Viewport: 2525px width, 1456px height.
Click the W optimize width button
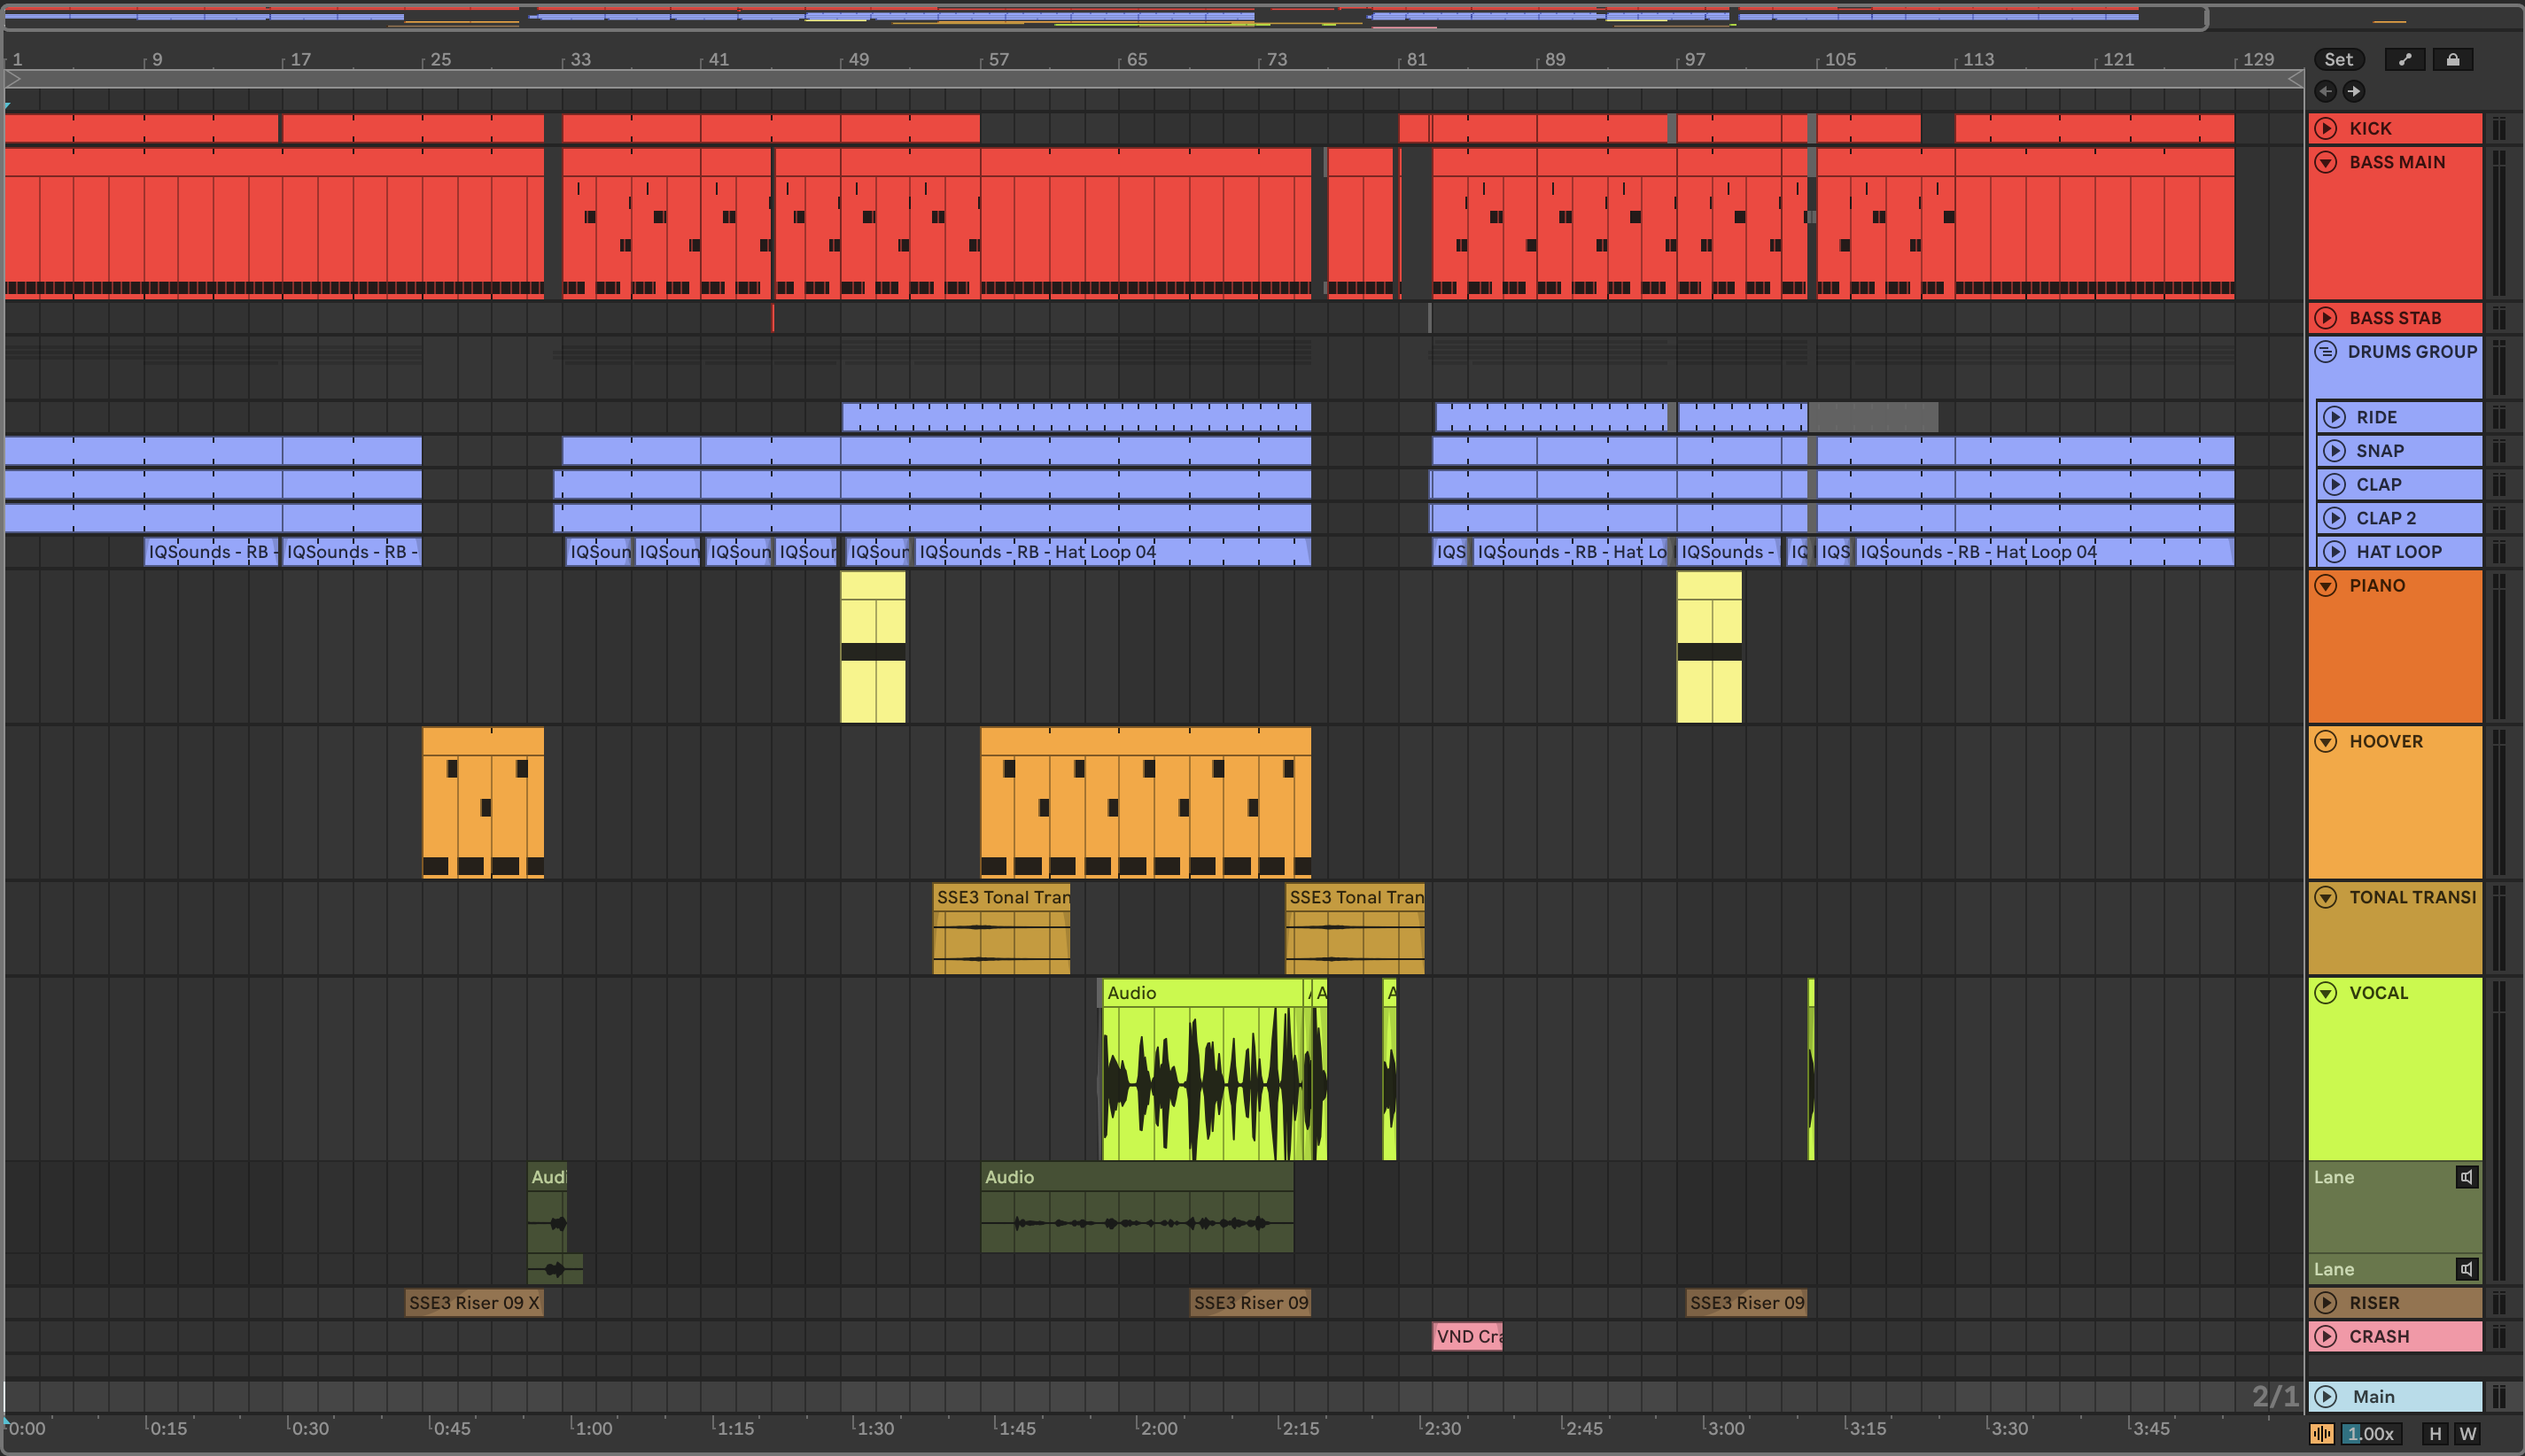point(2468,1434)
